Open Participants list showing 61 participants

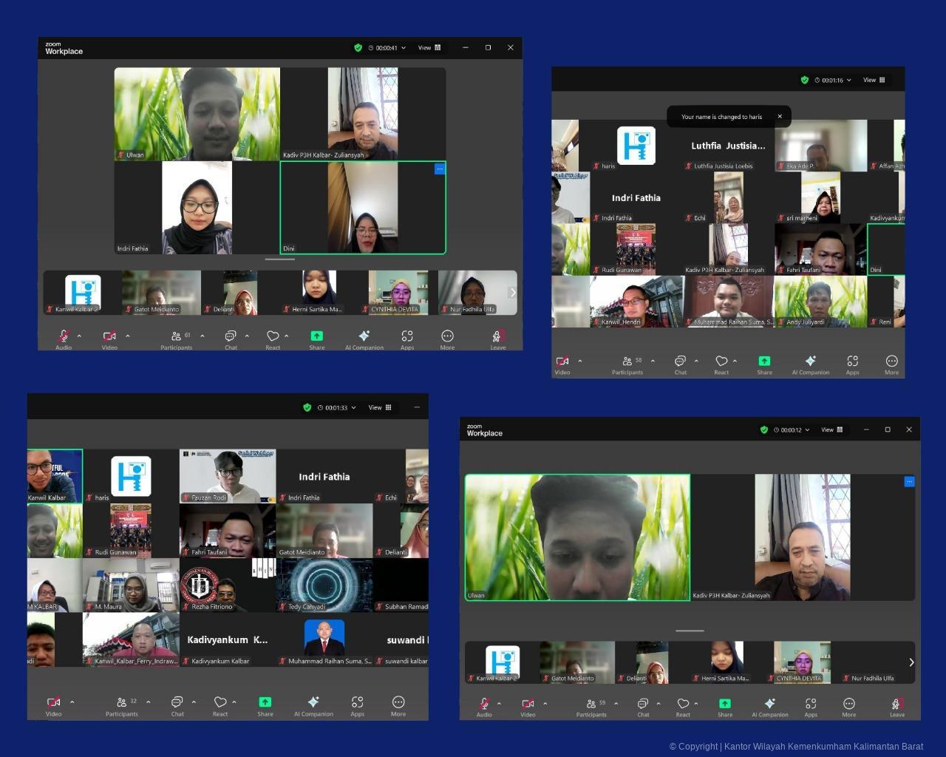(x=177, y=338)
